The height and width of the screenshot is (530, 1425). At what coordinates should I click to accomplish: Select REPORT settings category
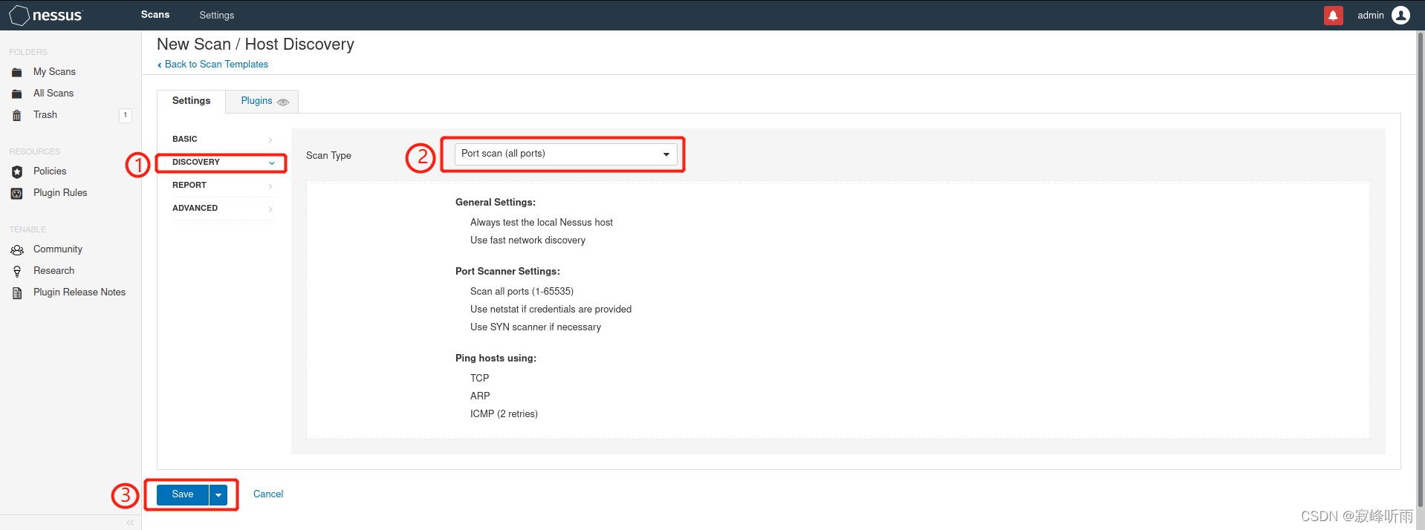point(224,186)
